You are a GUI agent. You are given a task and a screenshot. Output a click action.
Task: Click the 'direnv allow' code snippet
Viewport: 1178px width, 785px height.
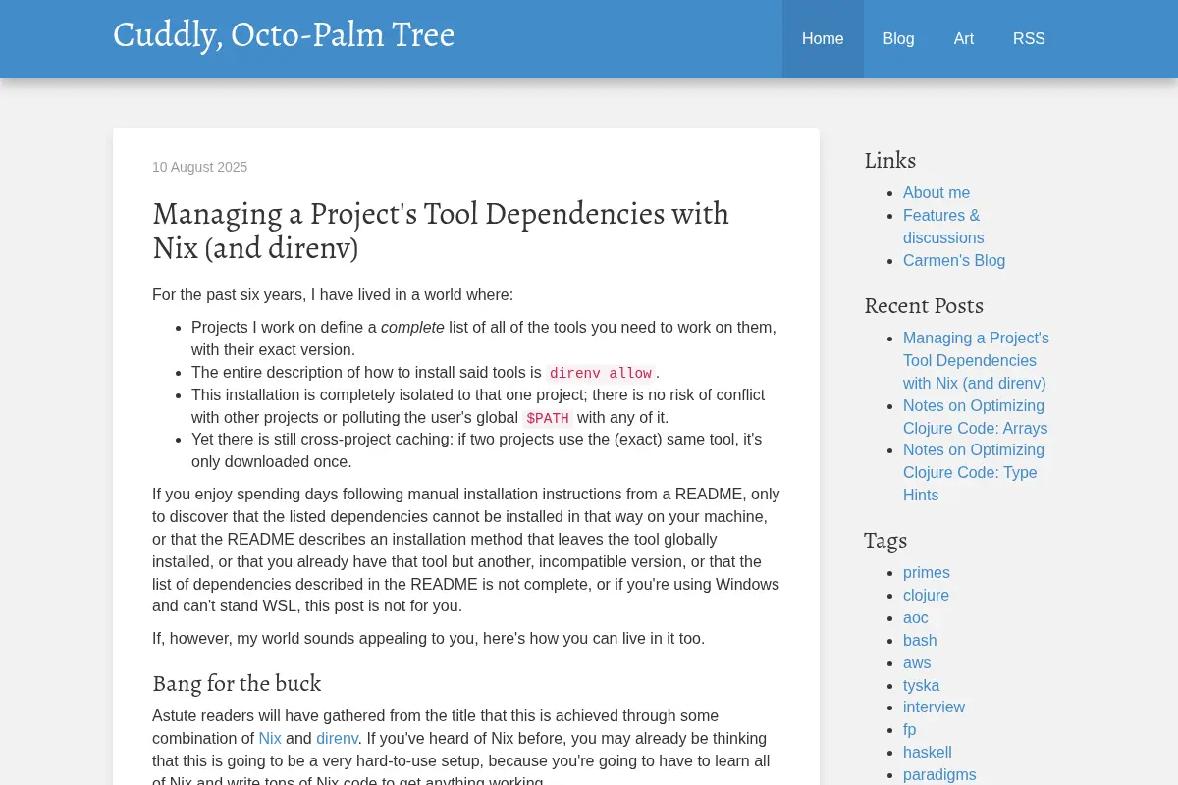[601, 373]
